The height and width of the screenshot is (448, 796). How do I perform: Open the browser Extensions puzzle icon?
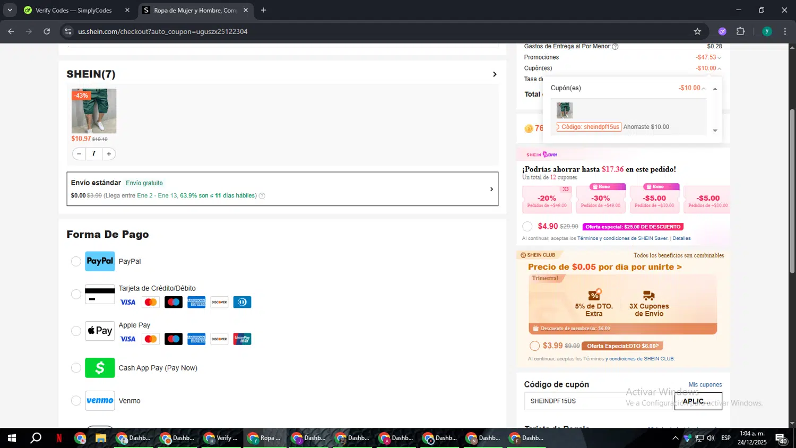click(x=741, y=31)
